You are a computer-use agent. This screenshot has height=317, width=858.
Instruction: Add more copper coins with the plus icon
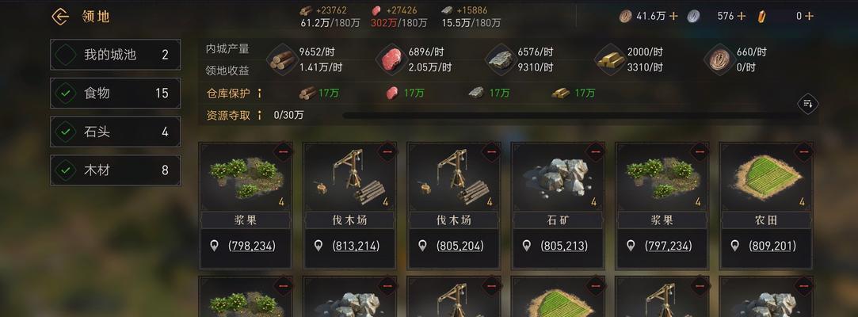(x=673, y=17)
